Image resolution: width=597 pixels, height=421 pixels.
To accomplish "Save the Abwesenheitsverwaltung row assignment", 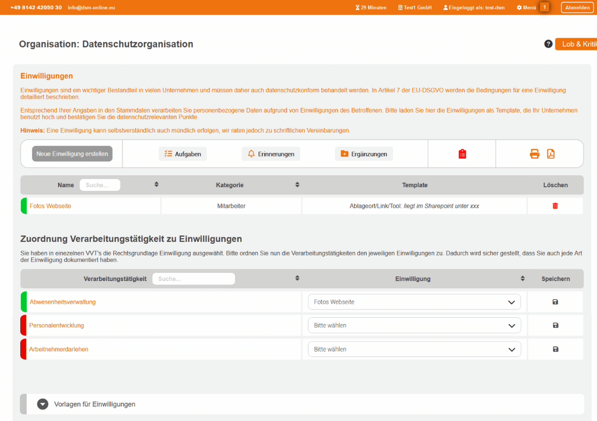I will click(x=555, y=302).
